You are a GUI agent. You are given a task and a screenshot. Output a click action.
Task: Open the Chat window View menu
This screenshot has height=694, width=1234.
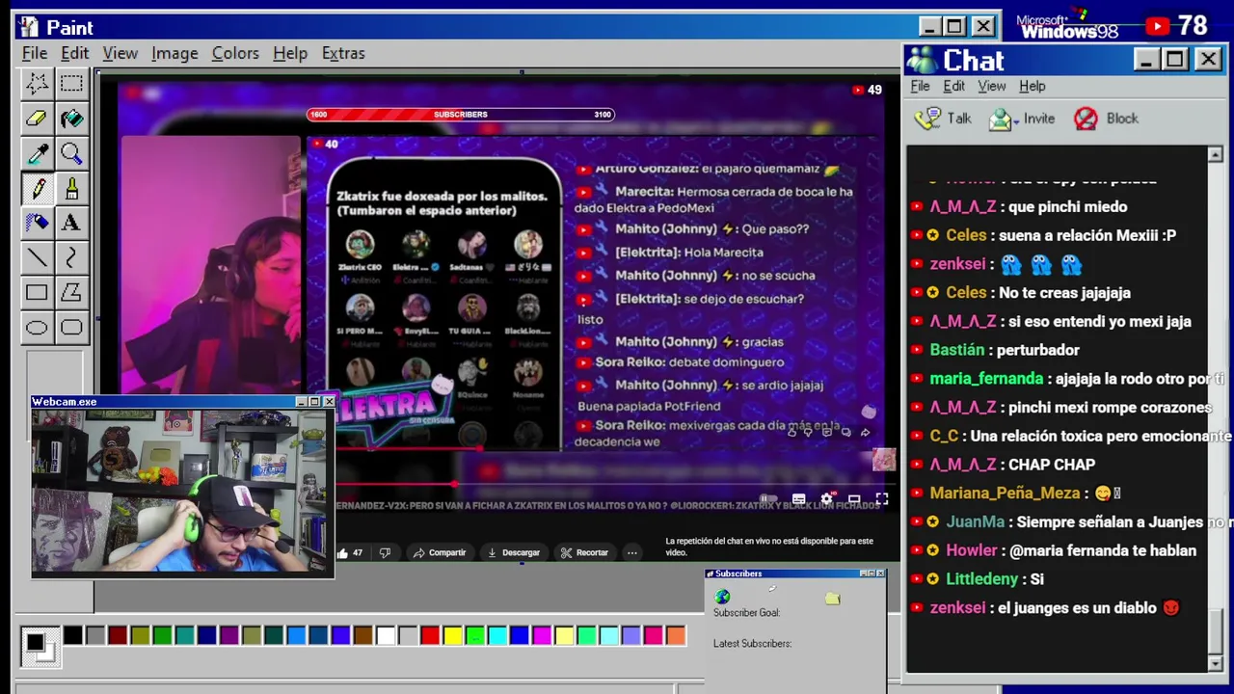point(992,86)
